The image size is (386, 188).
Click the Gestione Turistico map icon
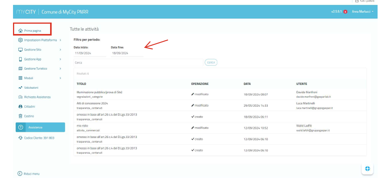20,68
